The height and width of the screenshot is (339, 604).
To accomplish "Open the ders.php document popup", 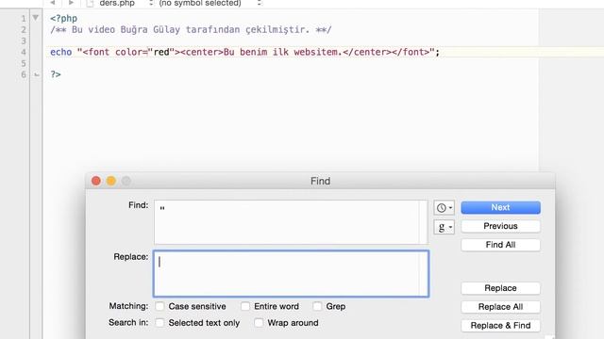I will point(126,3).
